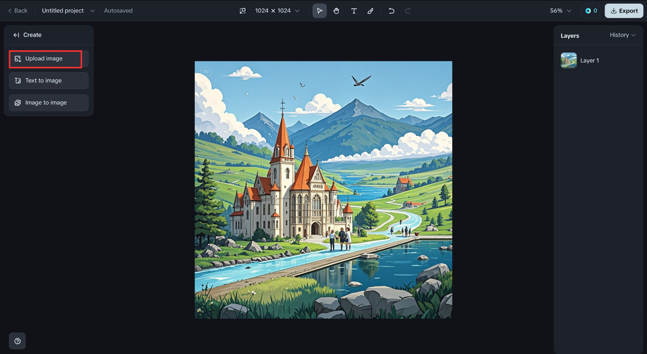The height and width of the screenshot is (354, 647).
Task: Undo the last action
Action: pos(391,11)
